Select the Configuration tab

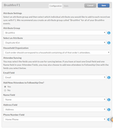tap(56, 6)
